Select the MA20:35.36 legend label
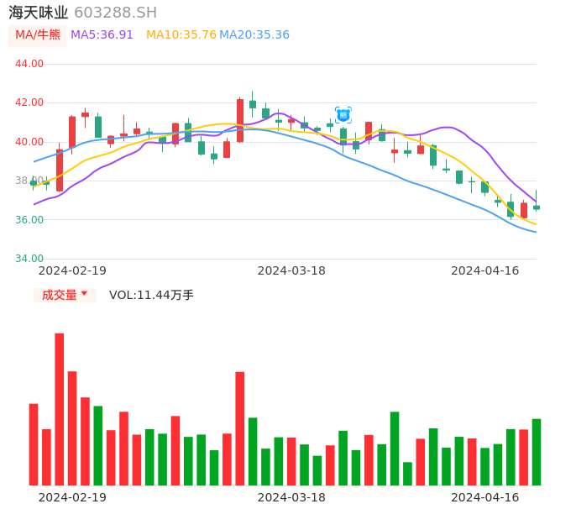 tap(254, 35)
